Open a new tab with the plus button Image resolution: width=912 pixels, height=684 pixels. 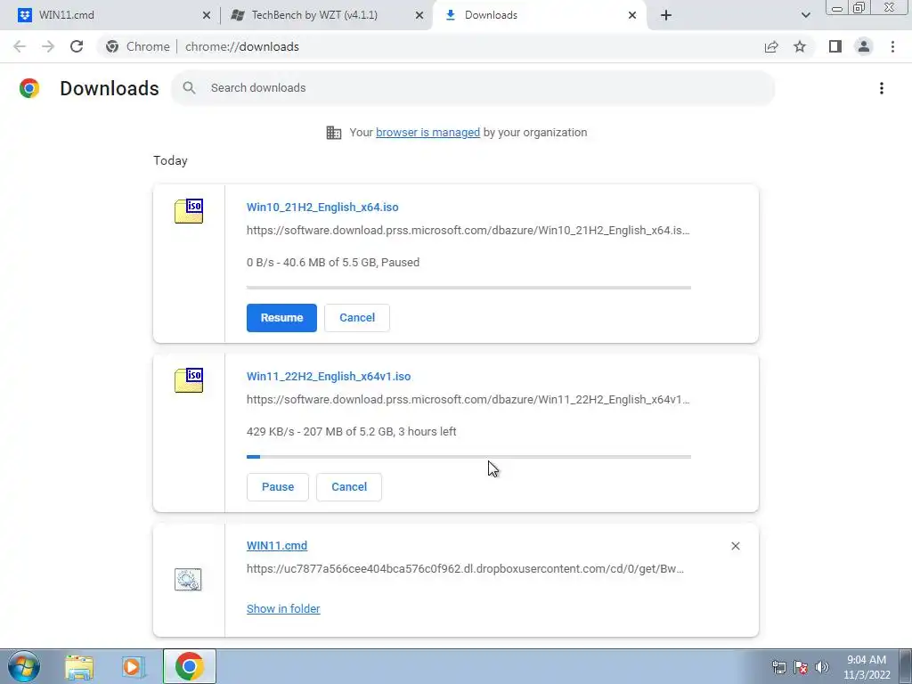click(x=666, y=15)
